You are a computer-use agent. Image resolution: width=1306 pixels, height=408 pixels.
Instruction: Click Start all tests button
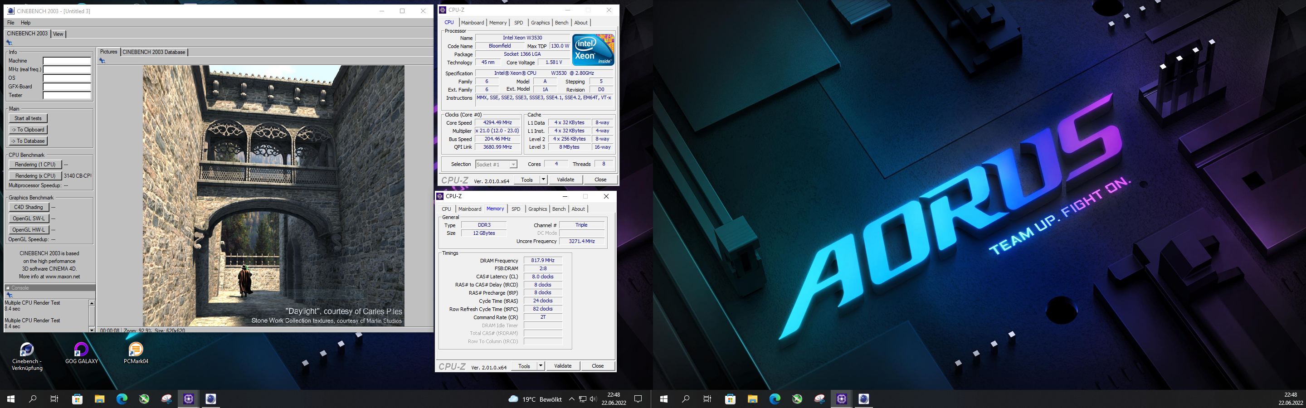pos(29,119)
